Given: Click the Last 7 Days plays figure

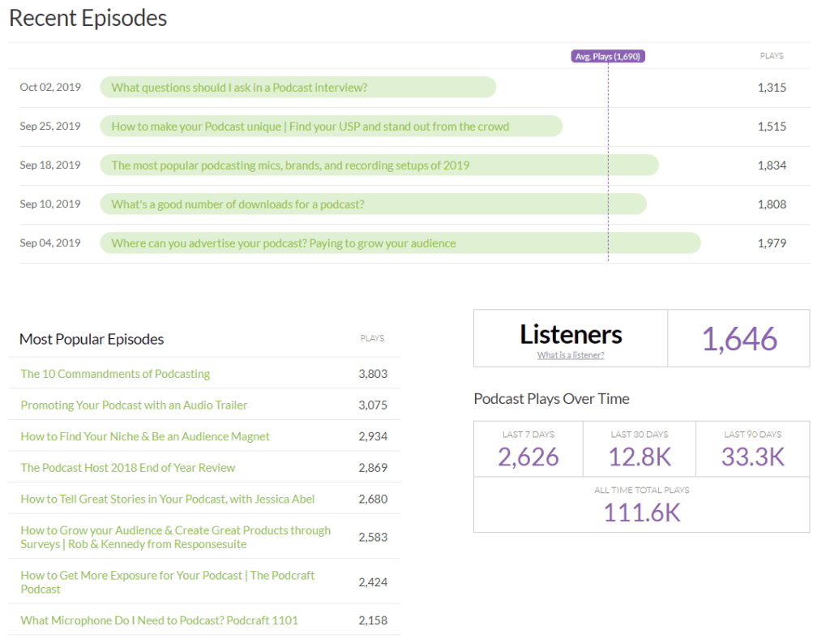Looking at the screenshot, I should [x=528, y=457].
